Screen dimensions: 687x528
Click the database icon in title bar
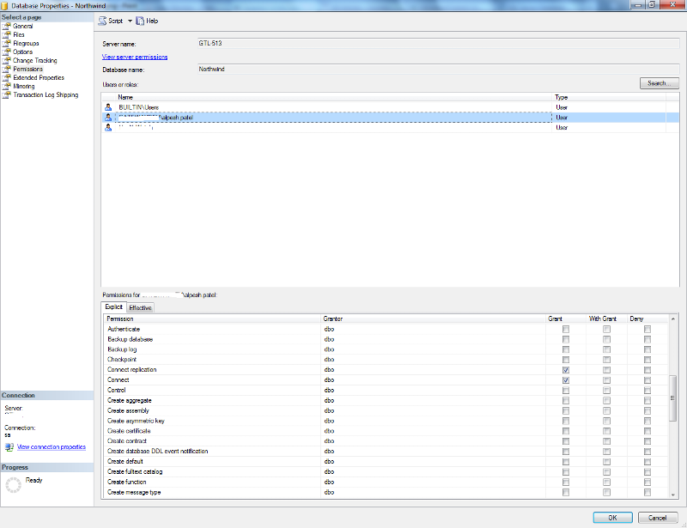[x=4, y=6]
